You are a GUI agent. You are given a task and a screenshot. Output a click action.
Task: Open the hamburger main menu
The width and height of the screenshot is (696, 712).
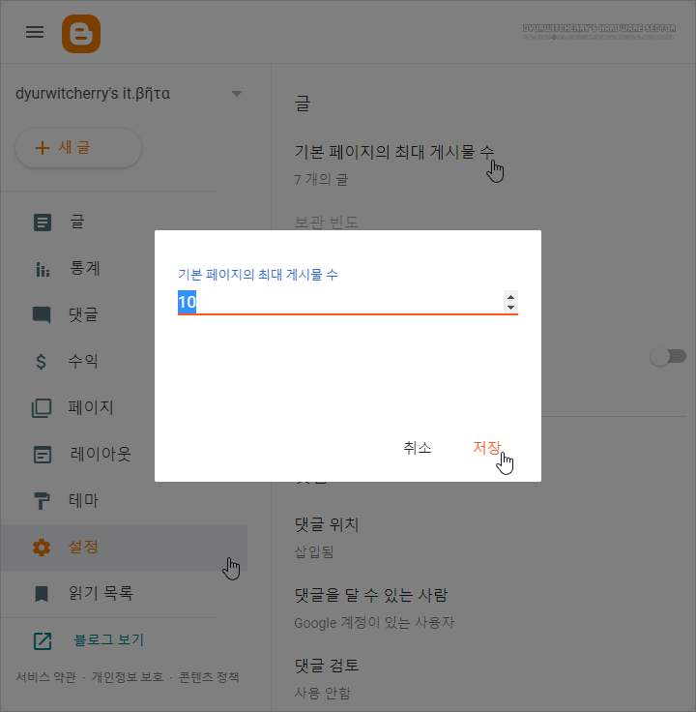click(x=35, y=32)
